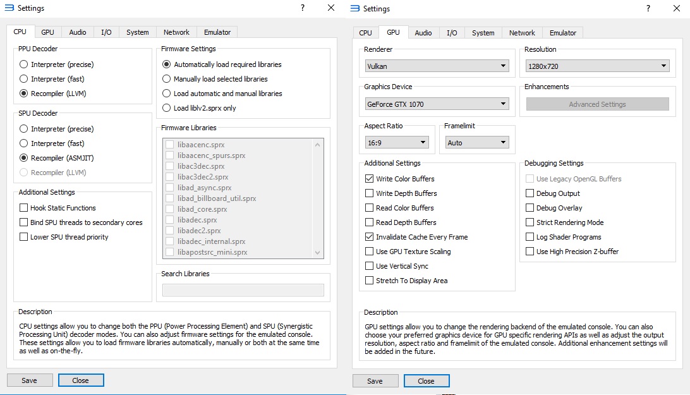The image size is (690, 395).
Task: Open the Renderer dropdown showing Vulkan
Action: tap(437, 66)
